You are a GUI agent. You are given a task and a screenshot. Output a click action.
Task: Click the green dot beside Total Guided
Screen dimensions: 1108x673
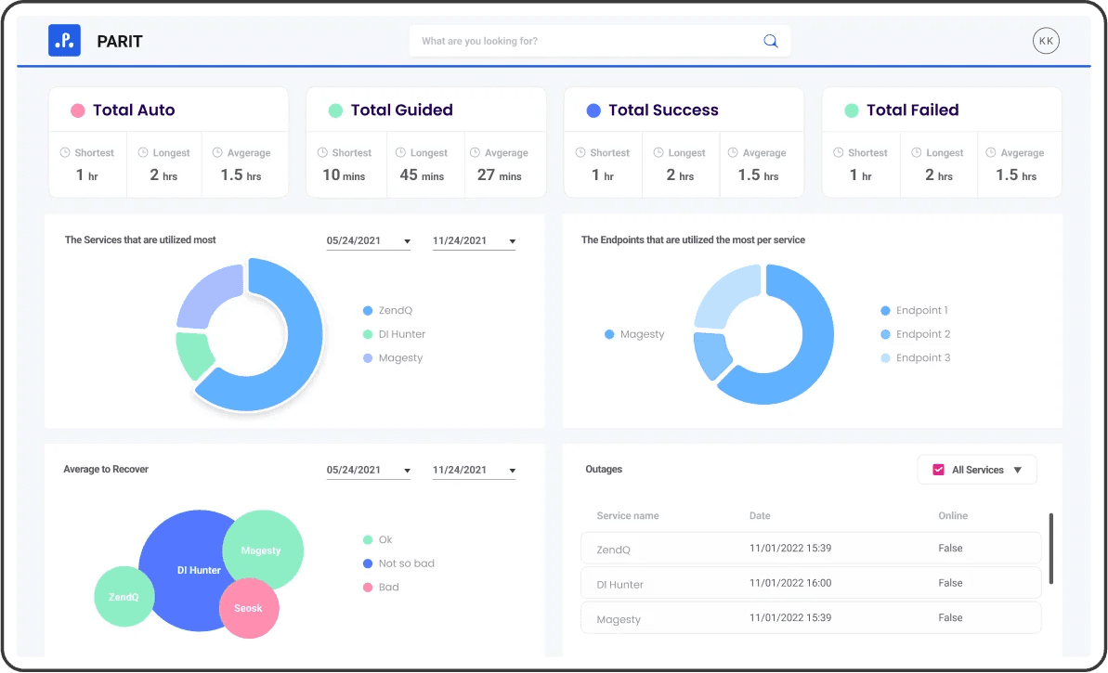click(x=335, y=110)
